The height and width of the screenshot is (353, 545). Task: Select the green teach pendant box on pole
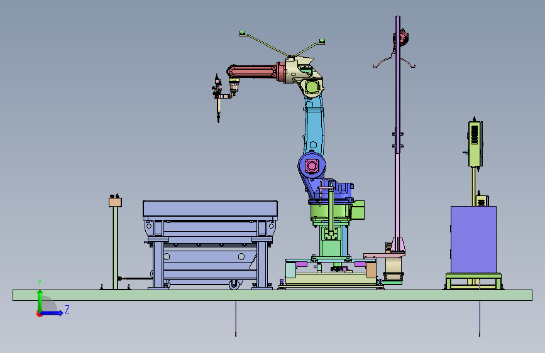pyautogui.click(x=475, y=143)
